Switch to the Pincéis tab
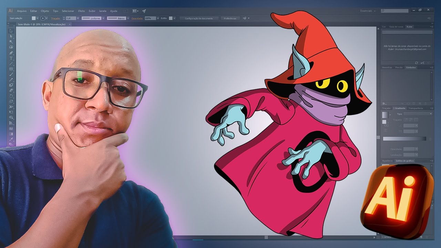This screenshot has width=441, height=248. 399,68
